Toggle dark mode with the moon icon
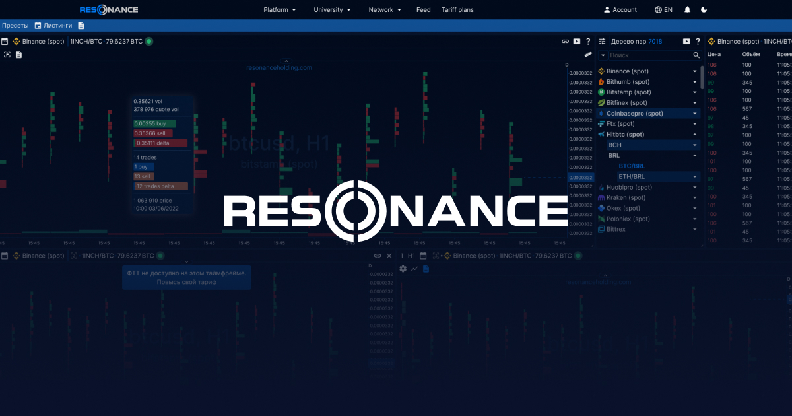Viewport: 792px width, 416px height. click(x=704, y=10)
